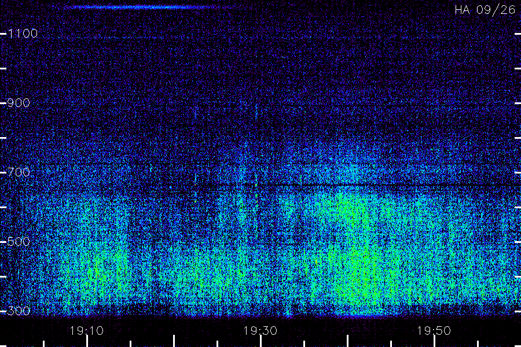Screen dimensions: 521x347
Task: Click the 19:50 time axis label
Action: coord(434,331)
